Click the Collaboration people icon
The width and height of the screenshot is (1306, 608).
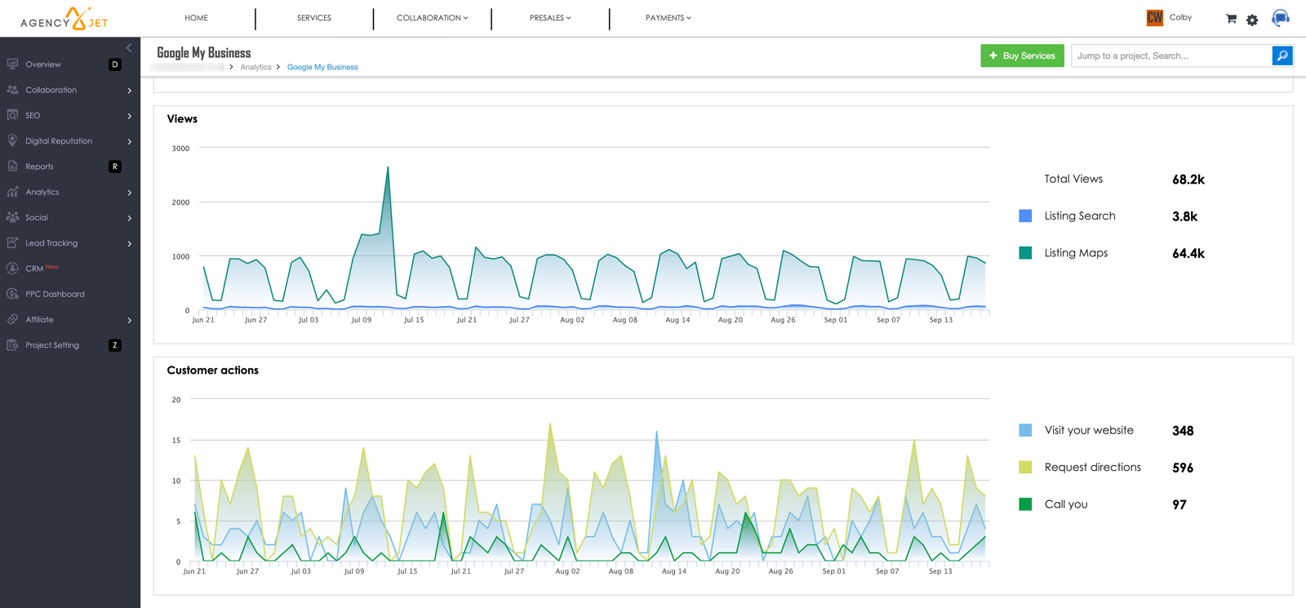click(x=12, y=90)
